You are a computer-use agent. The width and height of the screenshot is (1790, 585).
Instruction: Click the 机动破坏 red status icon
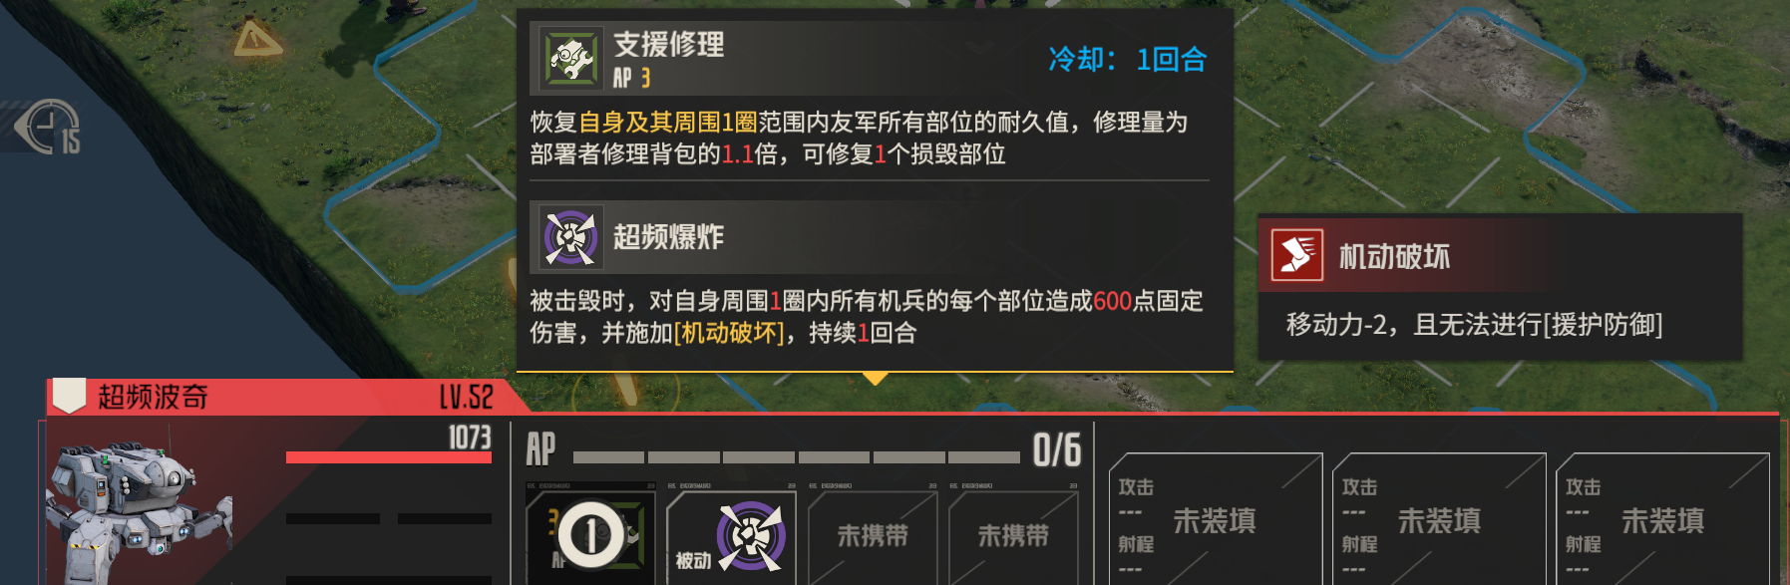pyautogui.click(x=1297, y=255)
